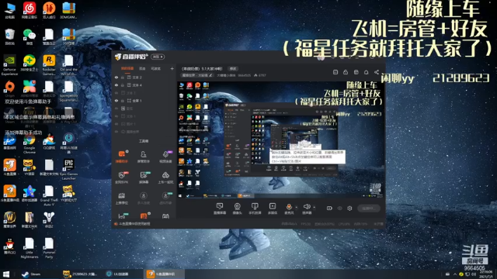Image resolution: width=497 pixels, height=279 pixels.
Task: Switch to the third scene tab
Action: tap(155, 68)
